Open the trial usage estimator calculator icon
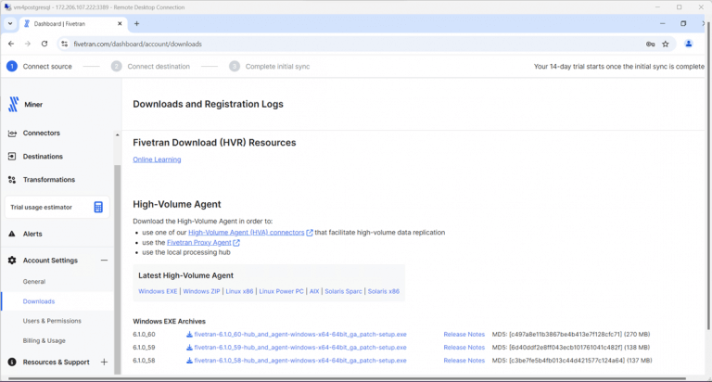 [98, 208]
